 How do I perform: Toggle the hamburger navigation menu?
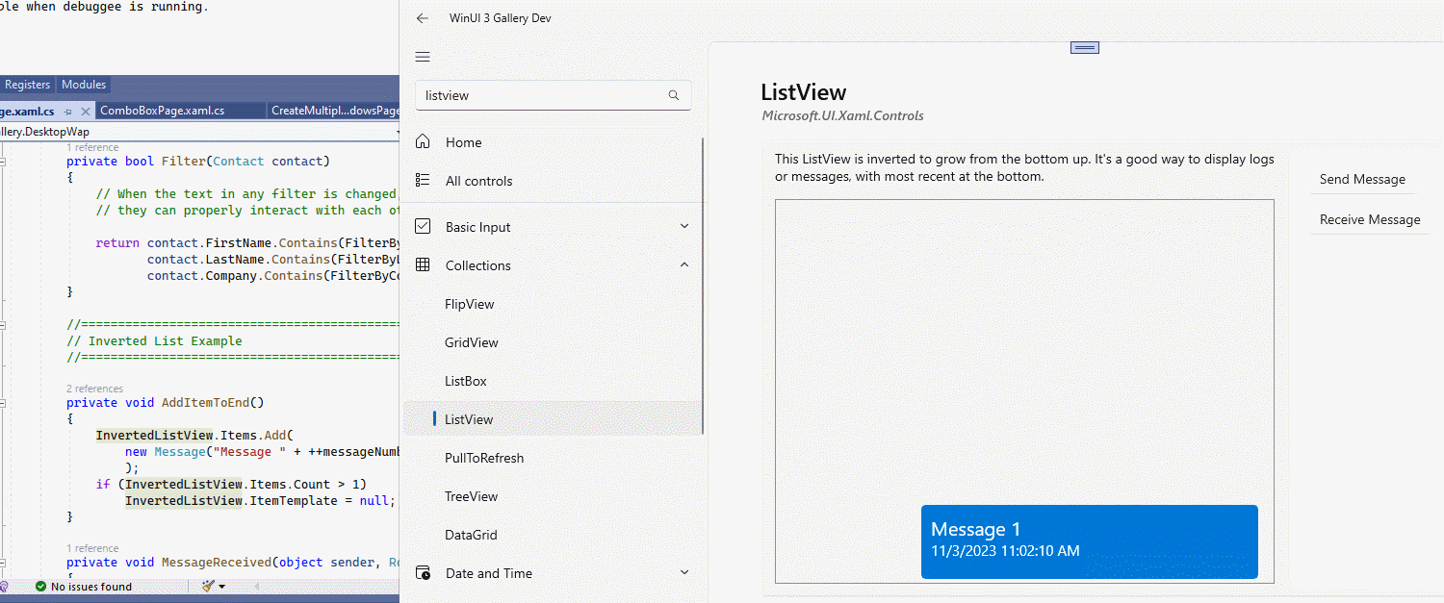pos(423,57)
